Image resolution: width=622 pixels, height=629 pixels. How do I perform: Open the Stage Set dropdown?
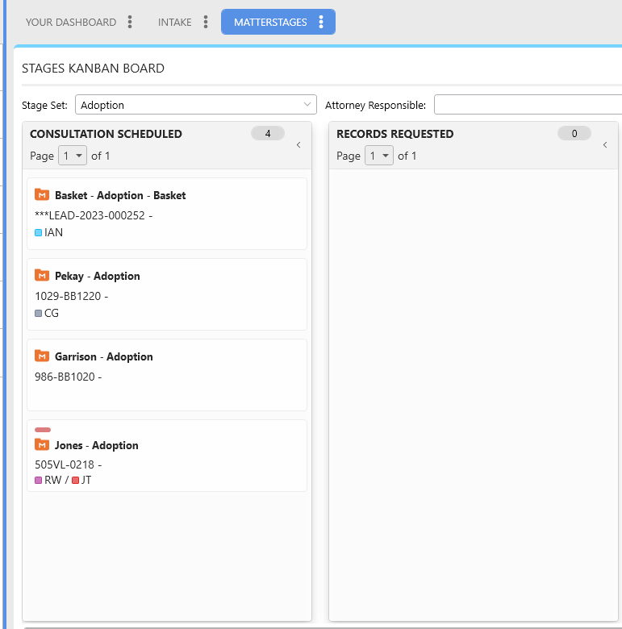coord(196,105)
